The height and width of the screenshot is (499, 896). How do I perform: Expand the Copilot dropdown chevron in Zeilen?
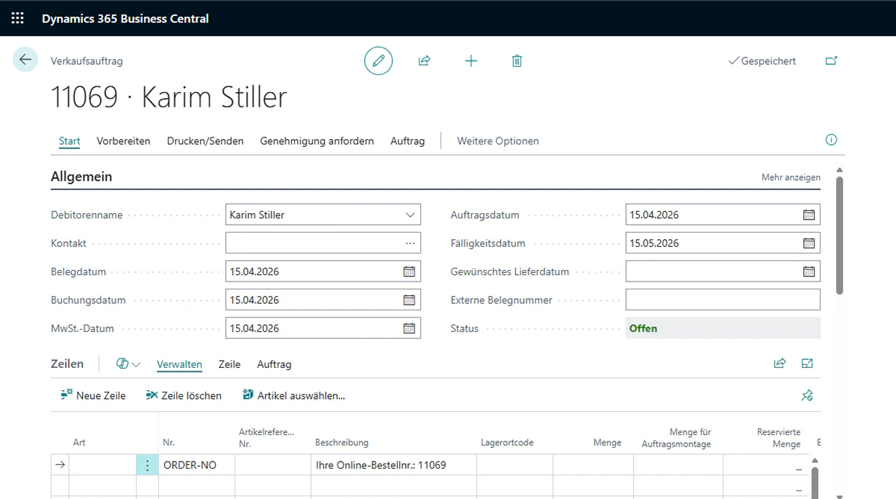tap(136, 365)
